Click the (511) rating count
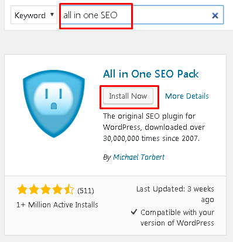This screenshot has height=242, width=233. (85, 190)
